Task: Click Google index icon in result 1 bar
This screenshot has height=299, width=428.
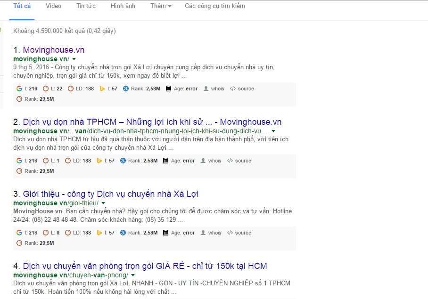Action: tap(19, 89)
